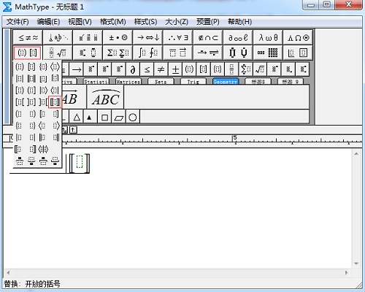Screen dimensions: 365x292
Task: Choose ceiling brackets in the fence popup
Action: 55,78
